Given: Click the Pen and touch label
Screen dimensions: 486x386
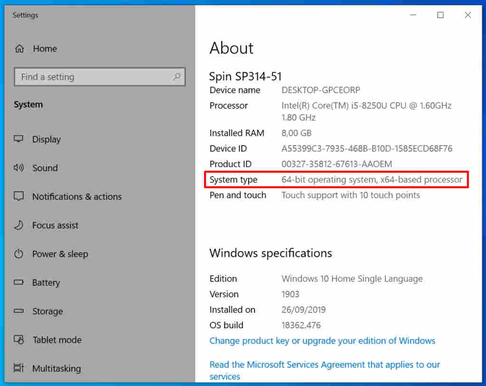Looking at the screenshot, I should point(238,195).
